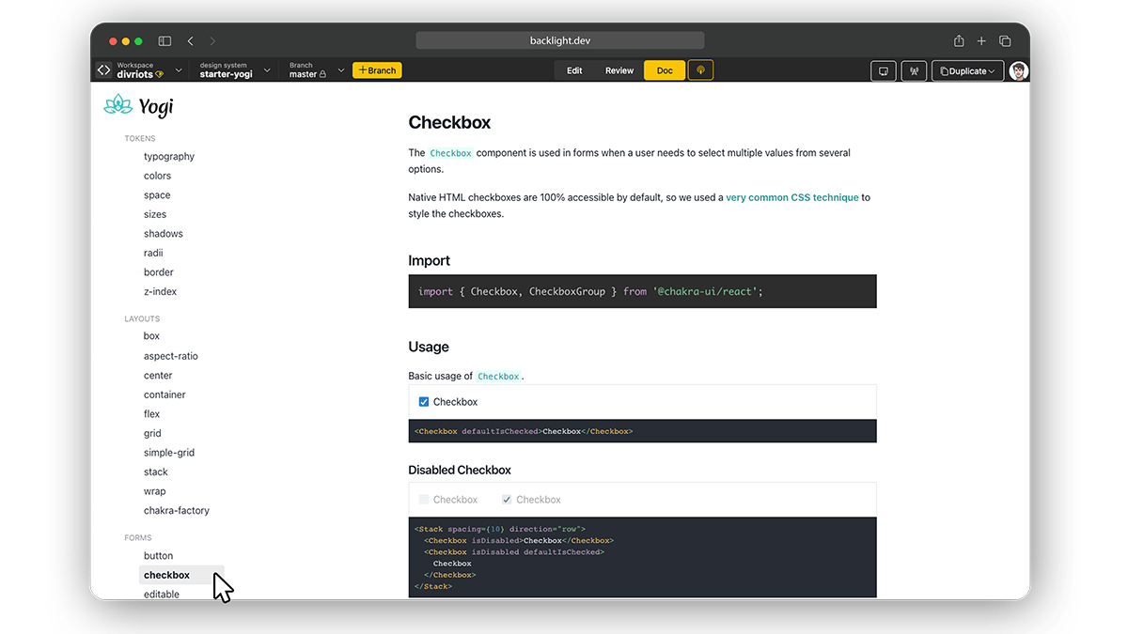Image resolution: width=1128 pixels, height=634 pixels.
Task: Open the Safari share icon
Action: click(x=959, y=41)
